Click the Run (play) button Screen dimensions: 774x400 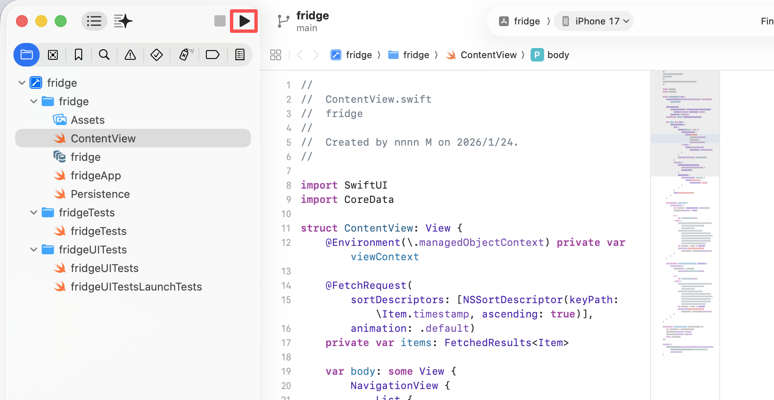pyautogui.click(x=244, y=21)
